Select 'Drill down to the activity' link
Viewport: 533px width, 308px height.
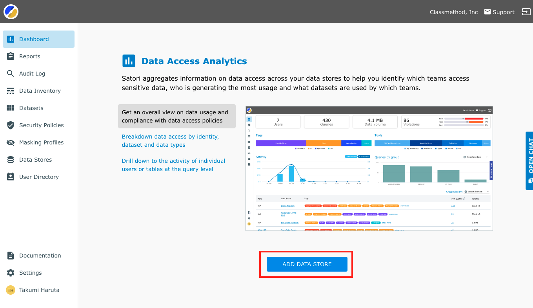point(173,165)
